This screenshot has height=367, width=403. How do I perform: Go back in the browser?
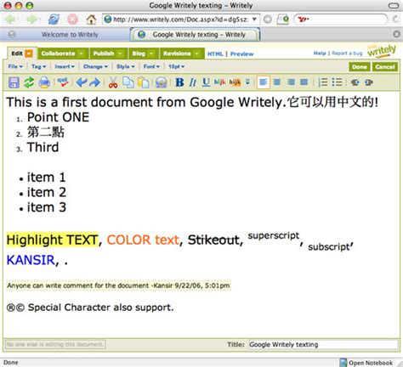[11, 20]
